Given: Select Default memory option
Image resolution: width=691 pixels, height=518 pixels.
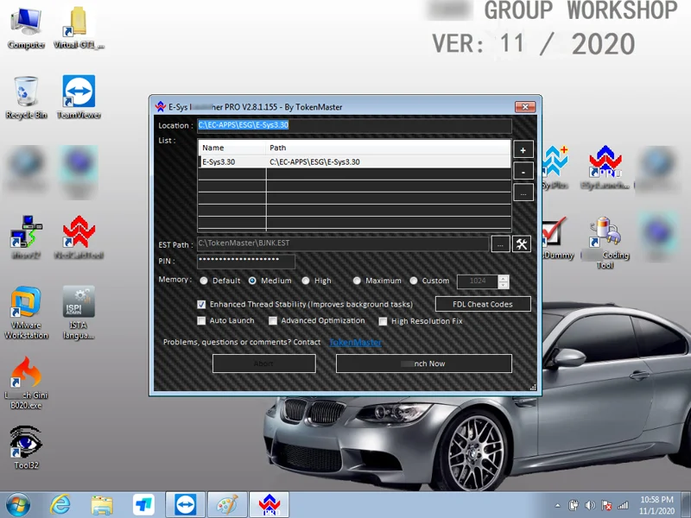Looking at the screenshot, I should [204, 281].
